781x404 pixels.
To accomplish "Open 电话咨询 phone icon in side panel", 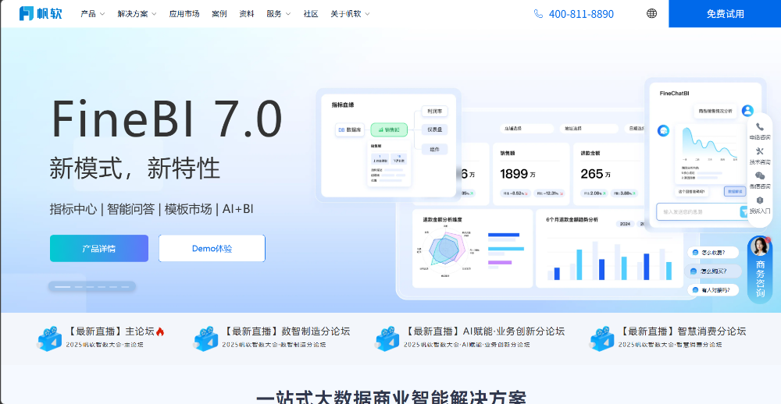I will pyautogui.click(x=760, y=127).
